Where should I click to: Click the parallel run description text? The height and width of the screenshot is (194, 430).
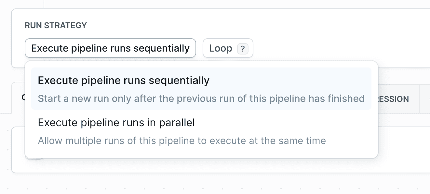tap(182, 140)
